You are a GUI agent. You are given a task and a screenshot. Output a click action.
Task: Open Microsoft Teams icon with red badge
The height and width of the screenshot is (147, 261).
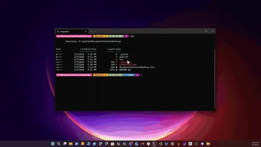coord(130,144)
